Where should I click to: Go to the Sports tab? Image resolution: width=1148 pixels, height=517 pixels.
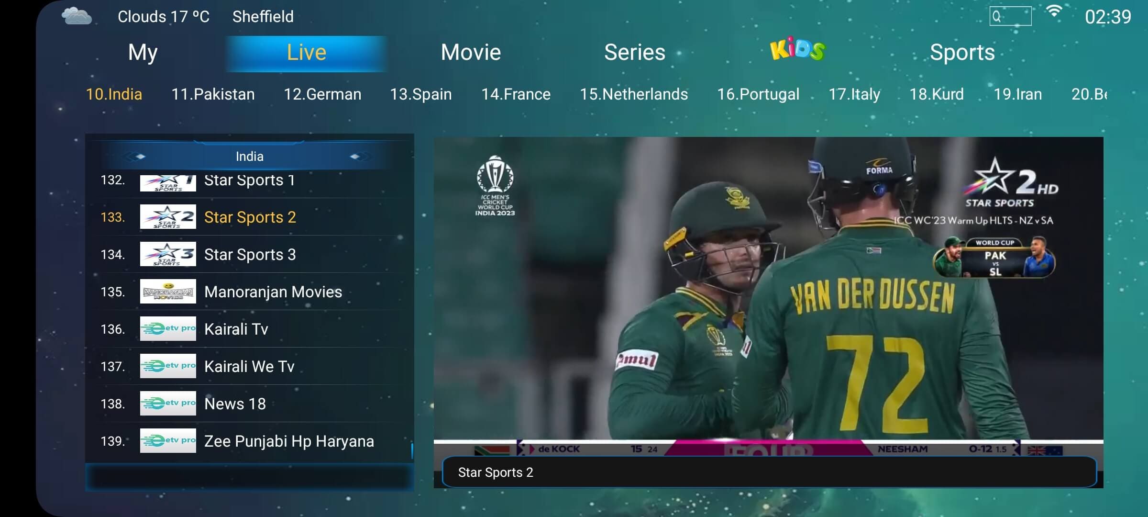point(962,52)
